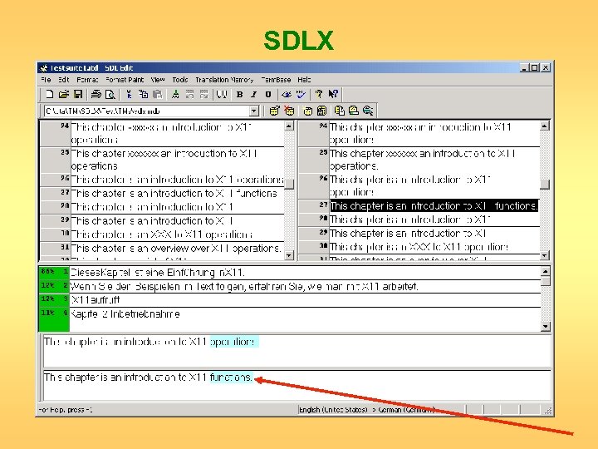Click the question mark help icon

(319, 94)
